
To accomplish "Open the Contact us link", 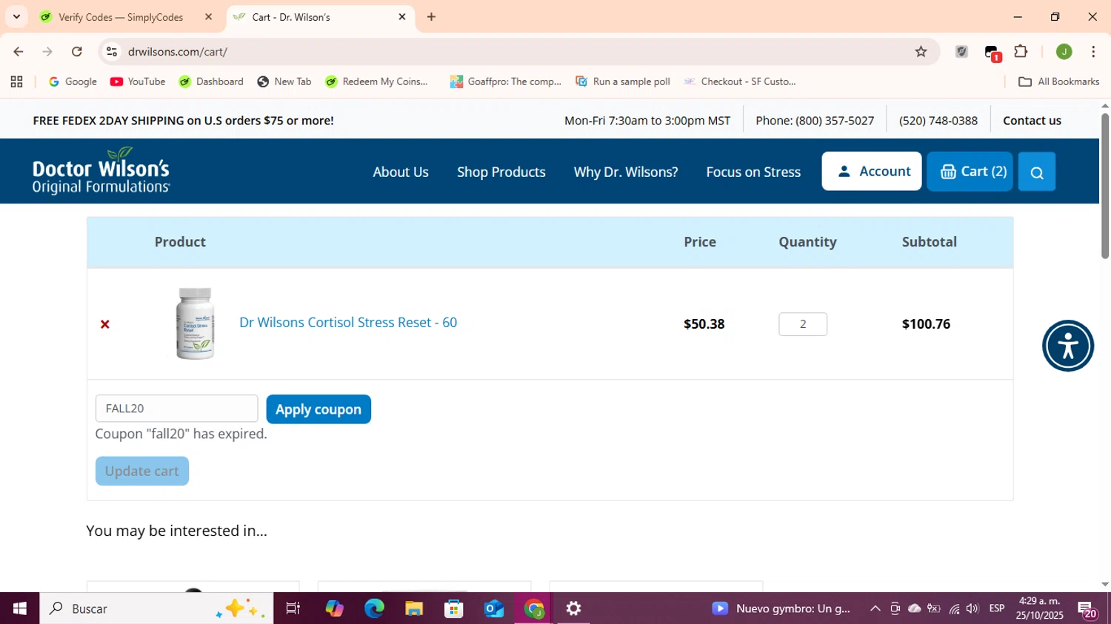I will tap(1032, 121).
